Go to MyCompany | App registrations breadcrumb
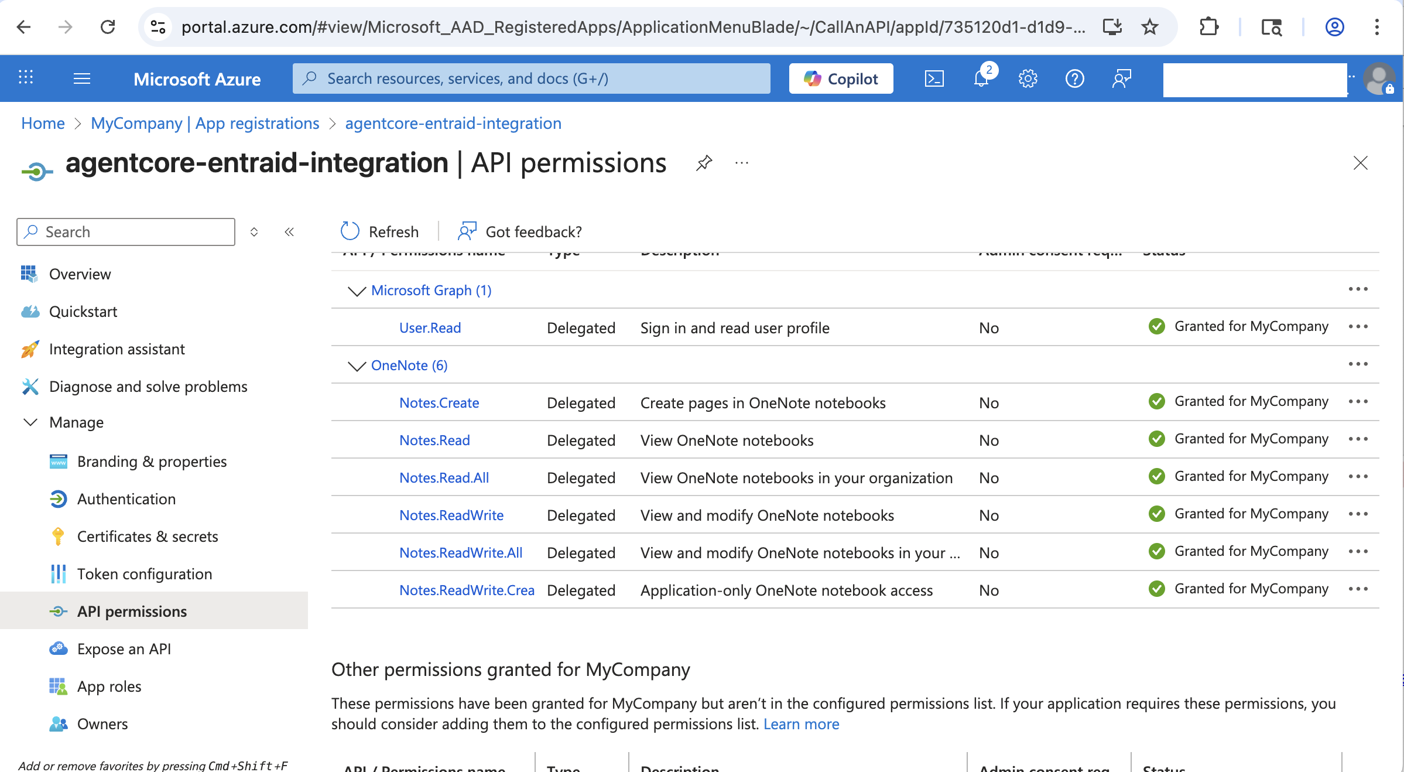 click(x=205, y=123)
